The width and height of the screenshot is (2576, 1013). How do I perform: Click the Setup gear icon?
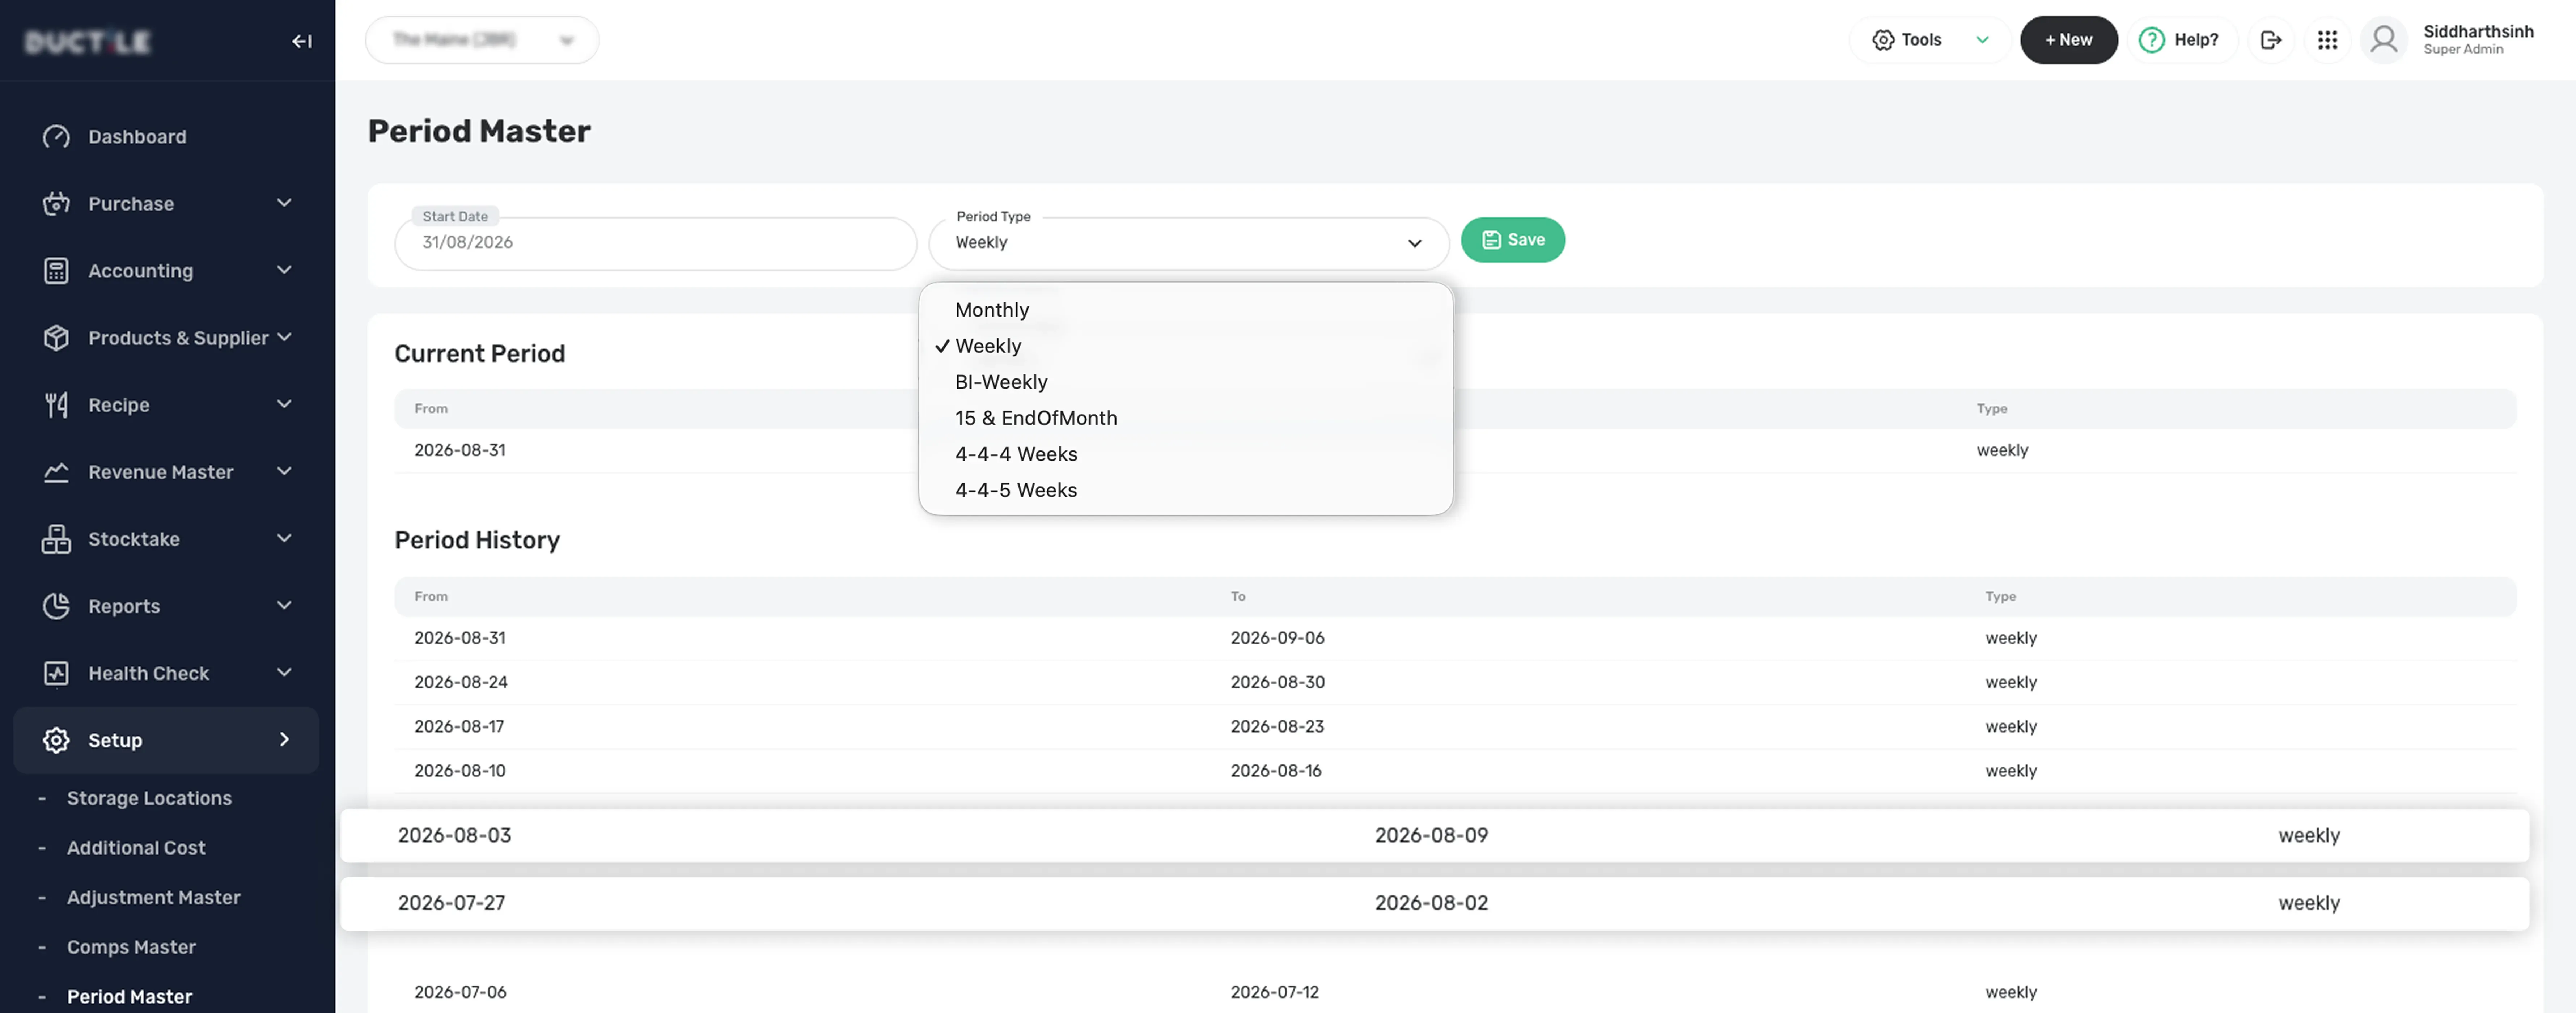click(56, 740)
